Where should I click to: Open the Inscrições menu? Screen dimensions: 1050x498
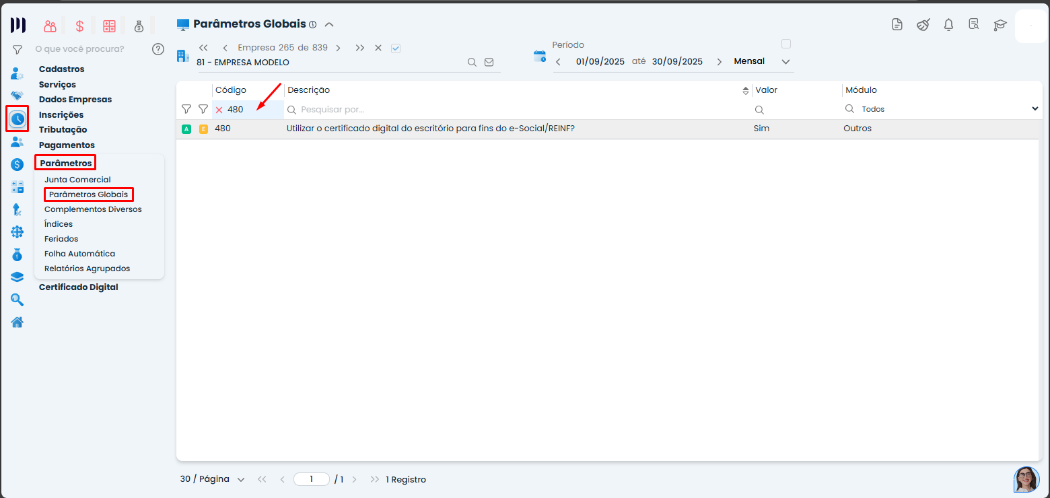(x=61, y=114)
